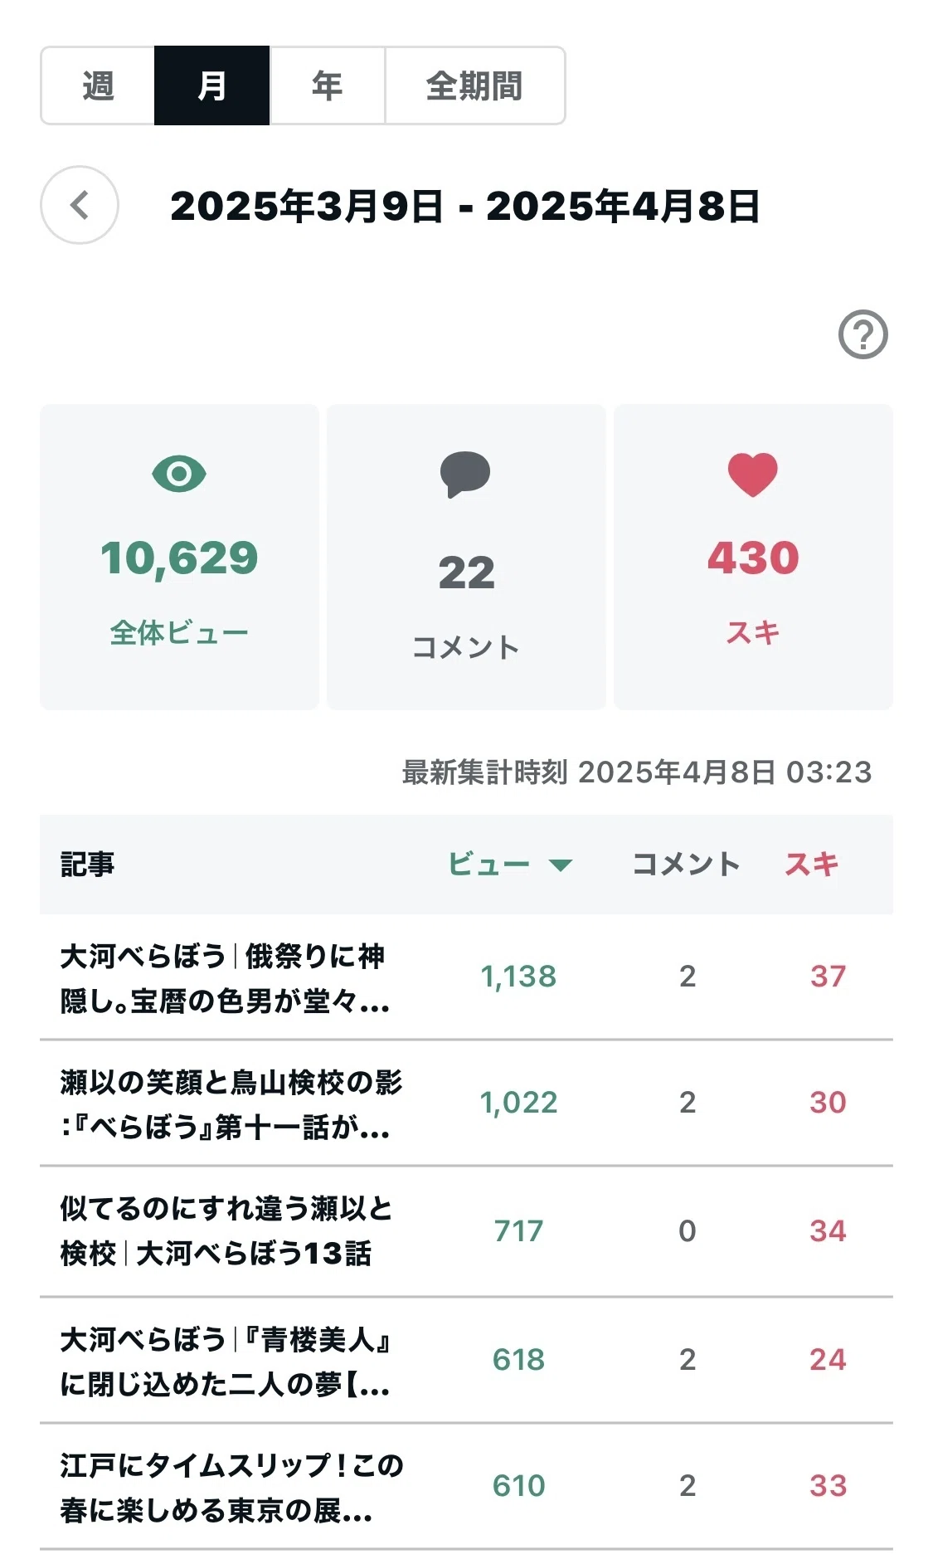The width and height of the screenshot is (933, 1559).
Task: Switch to the 週 tab
Action: (98, 85)
